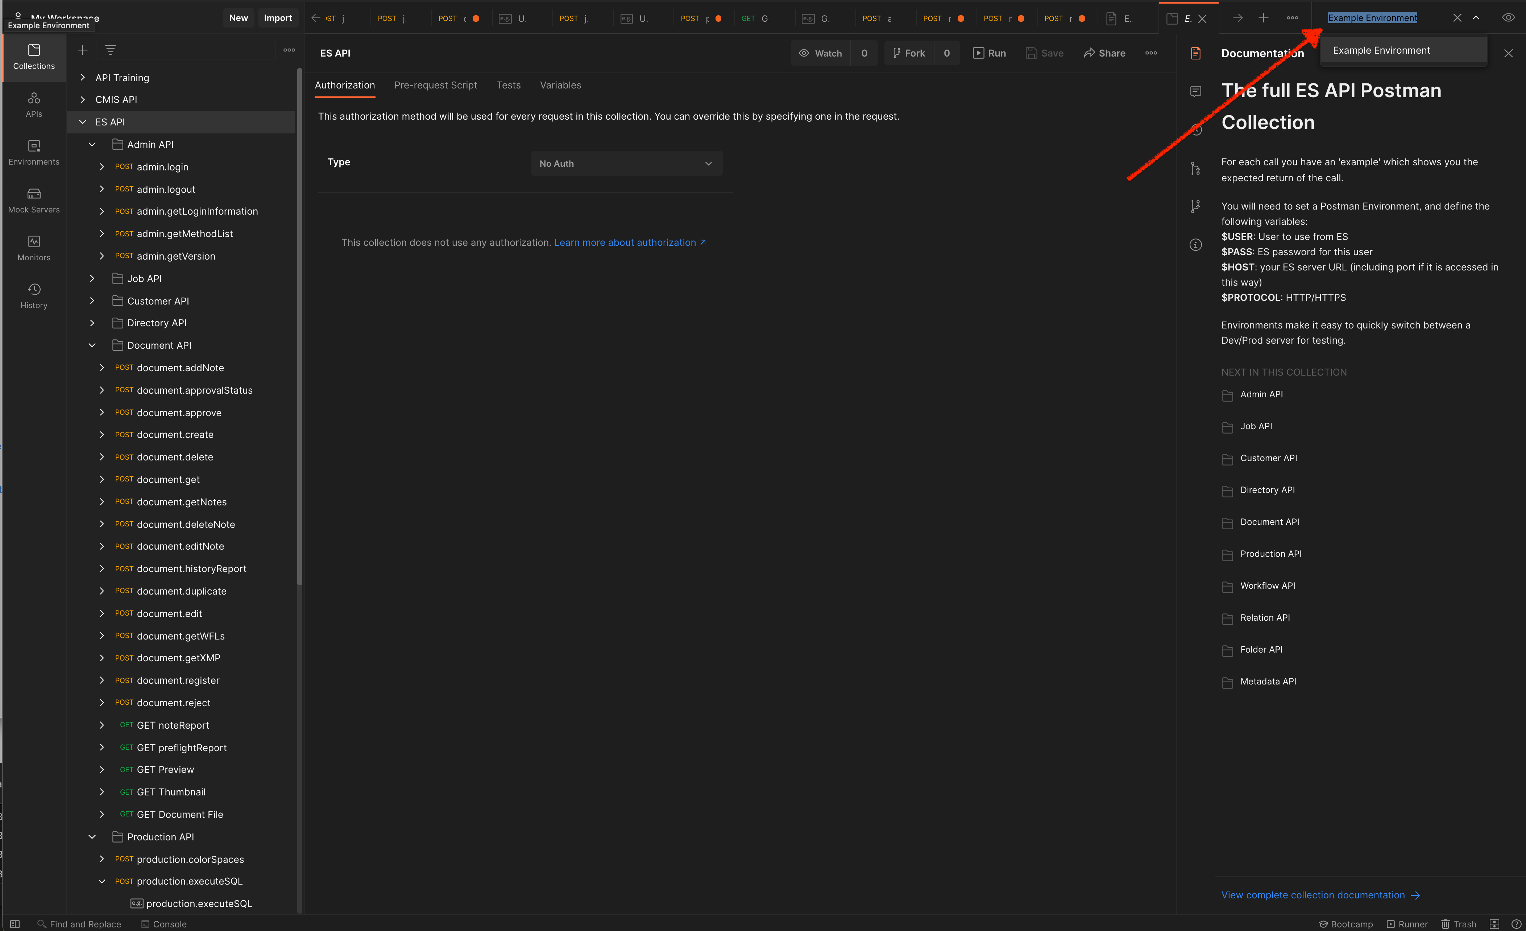Expand the Job API folder

pos(92,279)
